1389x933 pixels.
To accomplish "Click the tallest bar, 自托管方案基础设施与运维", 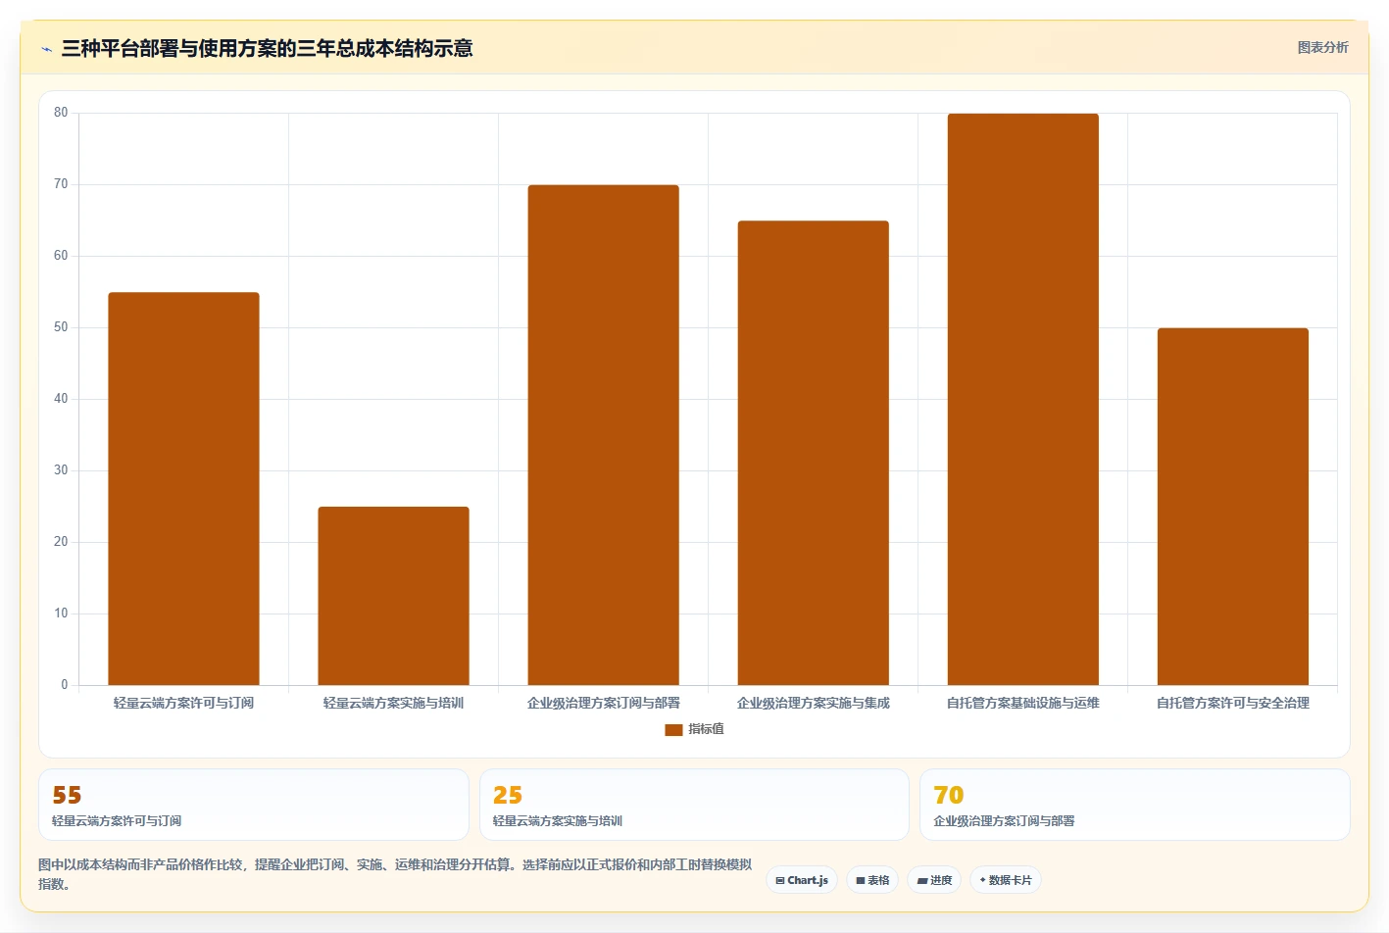I will tap(1023, 399).
